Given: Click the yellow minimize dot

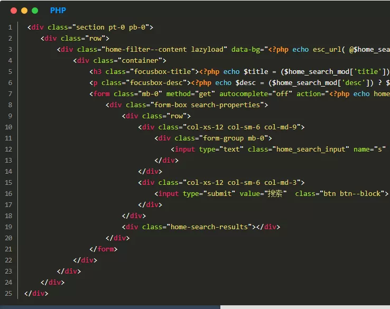Looking at the screenshot, I should point(24,11).
